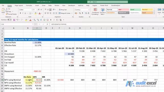Click the Copy icon in Clipboard group
Viewport: 164px width, 92px height.
[7, 11]
